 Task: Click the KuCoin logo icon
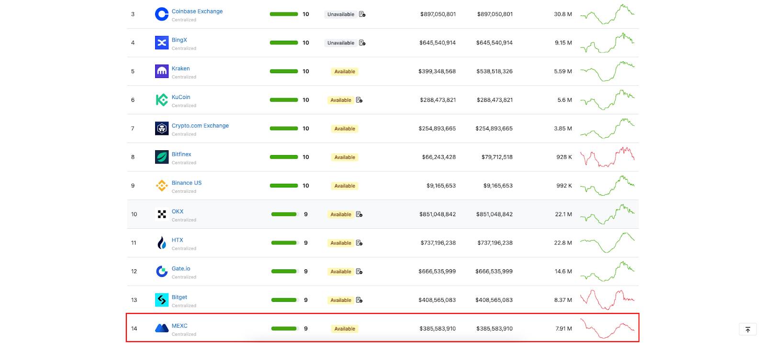pos(162,100)
